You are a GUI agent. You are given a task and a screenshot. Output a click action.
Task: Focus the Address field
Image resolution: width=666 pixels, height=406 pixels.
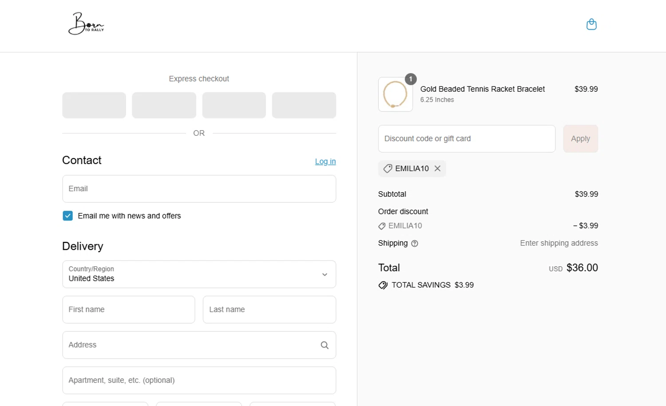pyautogui.click(x=199, y=345)
